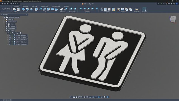Click the active radio button beside Setup1

pyautogui.click(x=20, y=33)
